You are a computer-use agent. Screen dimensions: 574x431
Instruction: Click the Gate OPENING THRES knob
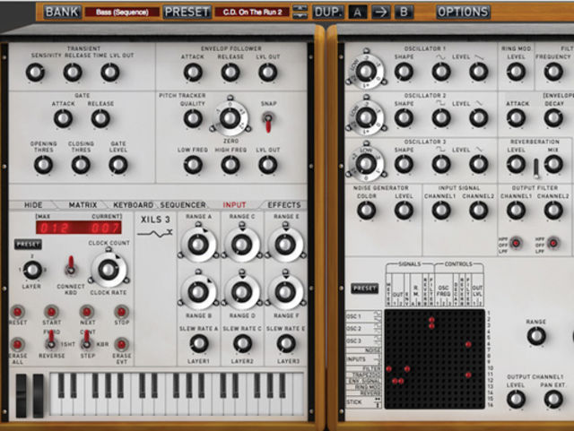point(43,165)
